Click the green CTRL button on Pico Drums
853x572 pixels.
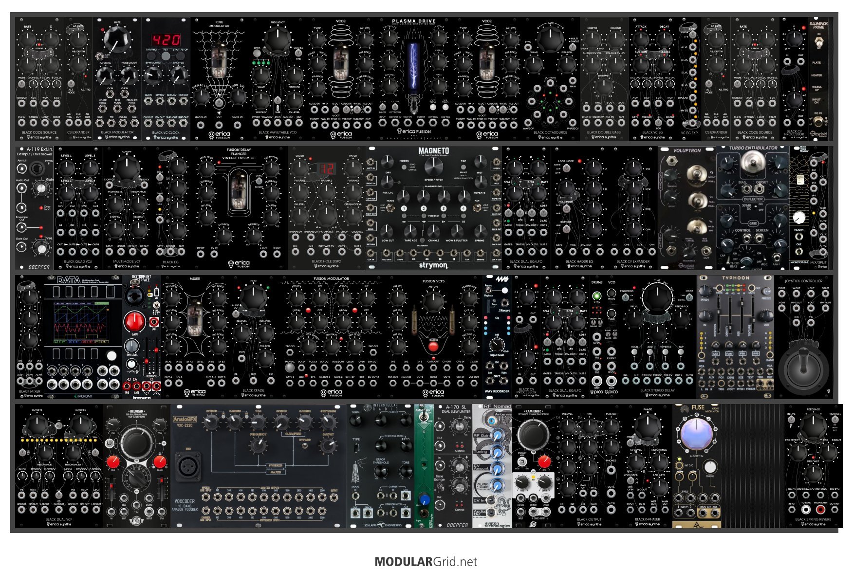click(597, 296)
